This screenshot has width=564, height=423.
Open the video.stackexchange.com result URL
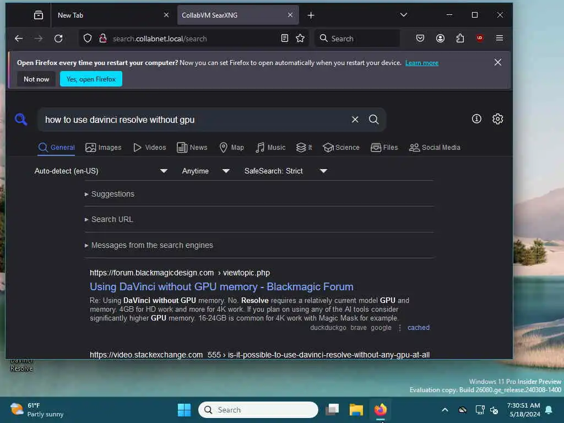pos(259,355)
